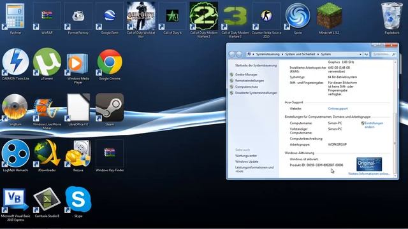Viewport: 408px width, 229px height.
Task: Select the JDownloader icon
Action: [47, 154]
